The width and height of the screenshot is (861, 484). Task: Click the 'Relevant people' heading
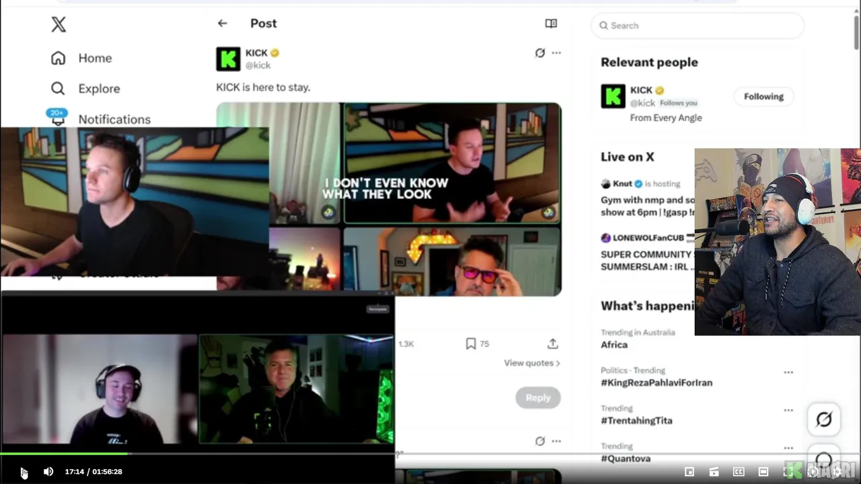(x=649, y=62)
